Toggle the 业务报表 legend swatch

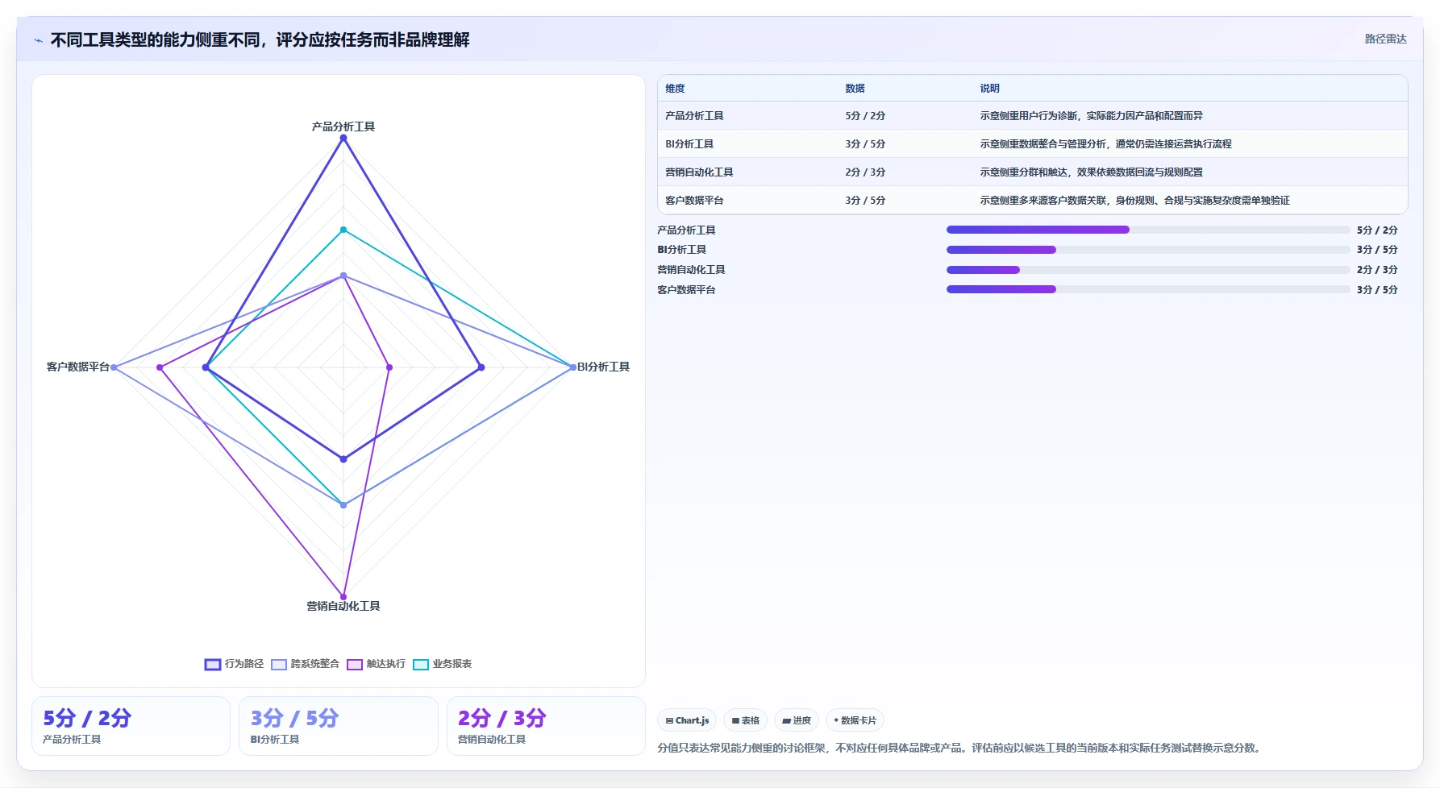[421, 665]
